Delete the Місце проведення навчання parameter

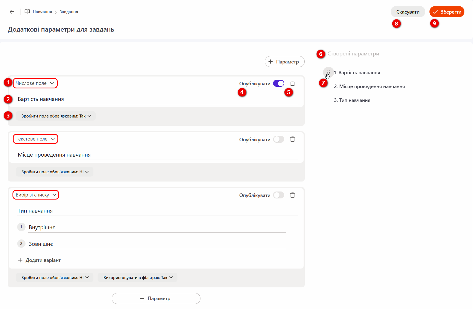[x=293, y=139]
